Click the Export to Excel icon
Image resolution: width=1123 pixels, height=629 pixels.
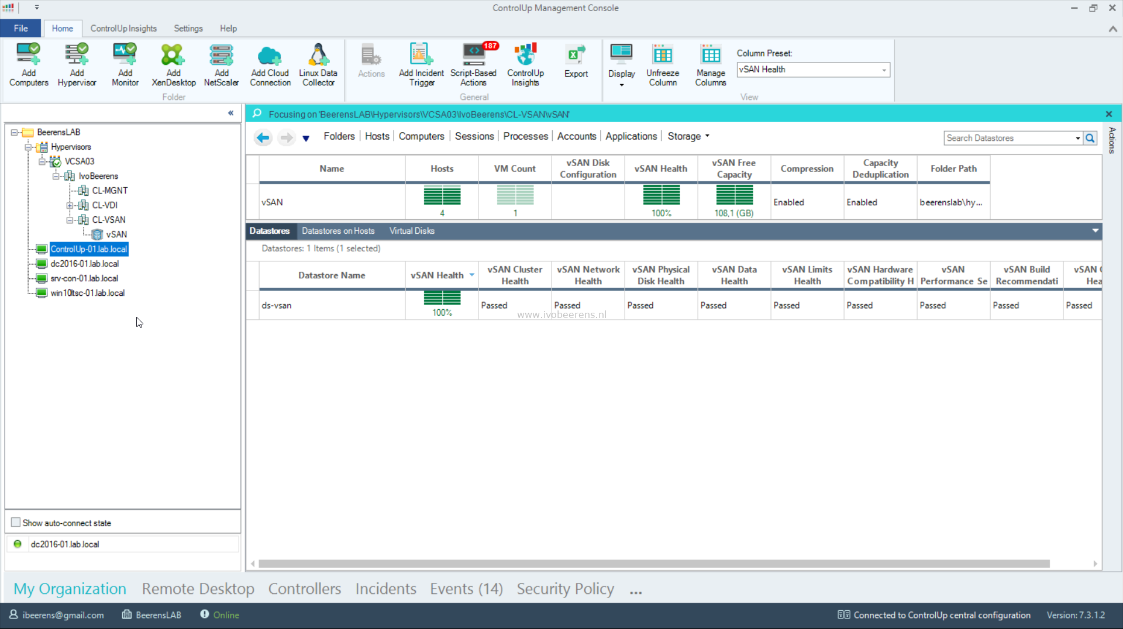coord(576,61)
